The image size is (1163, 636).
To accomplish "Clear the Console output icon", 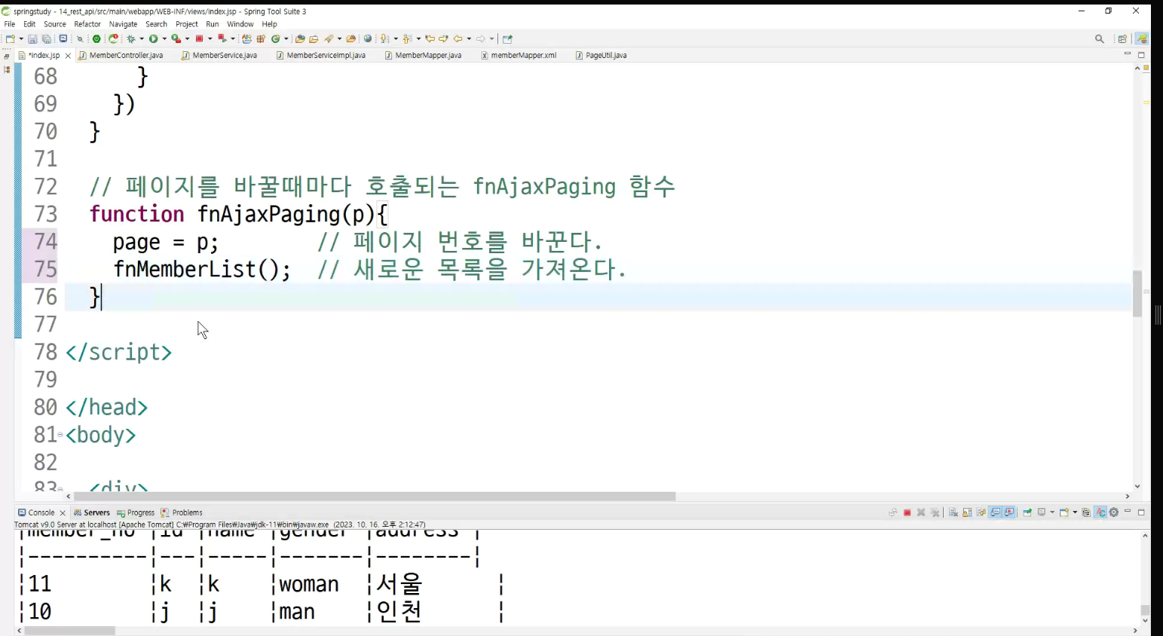I will pyautogui.click(x=953, y=512).
